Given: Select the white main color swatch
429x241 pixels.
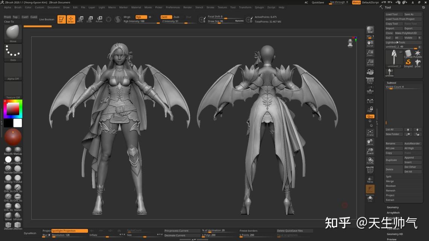Looking at the screenshot, I should point(18,123).
